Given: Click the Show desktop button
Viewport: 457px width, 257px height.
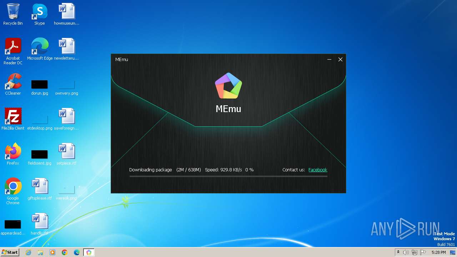Looking at the screenshot, I should [x=453, y=252].
